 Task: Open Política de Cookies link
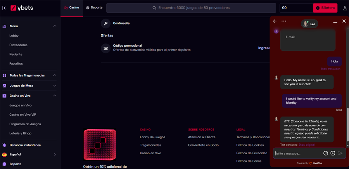pos(250,145)
